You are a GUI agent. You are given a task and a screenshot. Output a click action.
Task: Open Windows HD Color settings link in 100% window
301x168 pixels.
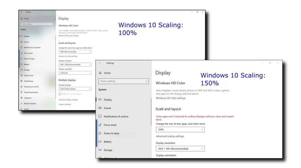coord(69,35)
